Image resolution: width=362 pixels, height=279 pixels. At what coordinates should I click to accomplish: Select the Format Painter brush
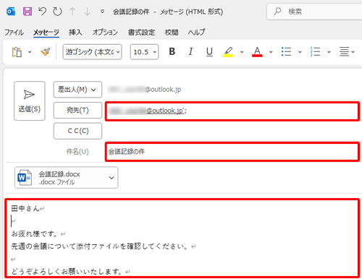point(46,52)
